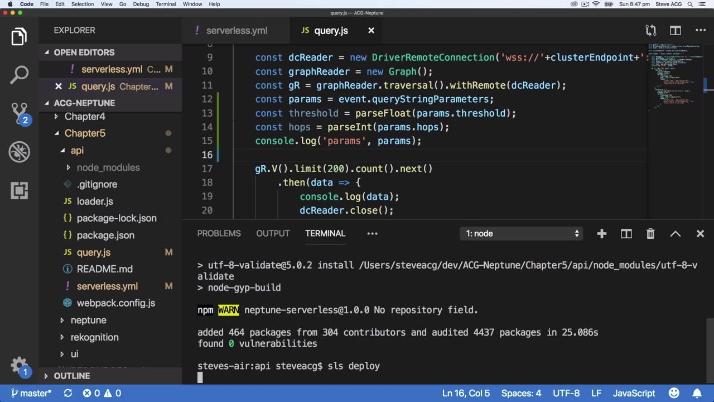Switch to the serverless.yml editor tab
714x402 pixels.
(236, 31)
